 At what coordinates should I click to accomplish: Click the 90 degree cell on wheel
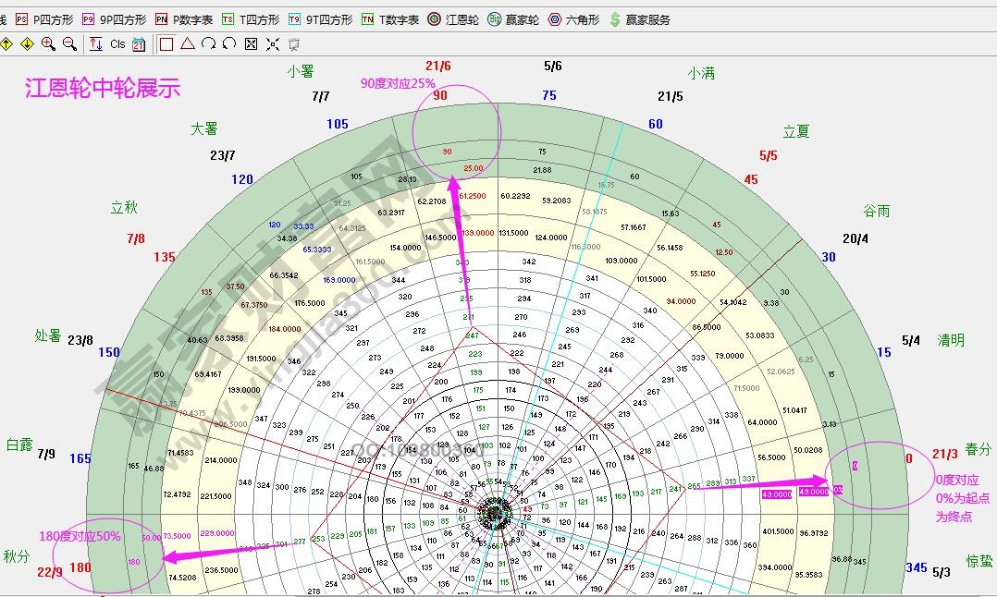pyautogui.click(x=448, y=152)
